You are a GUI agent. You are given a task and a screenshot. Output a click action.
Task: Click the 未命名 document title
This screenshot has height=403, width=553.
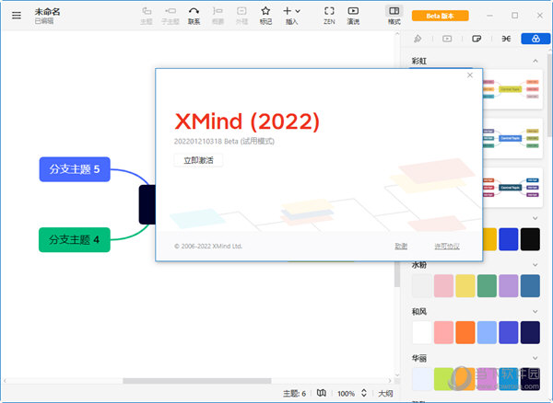[47, 12]
